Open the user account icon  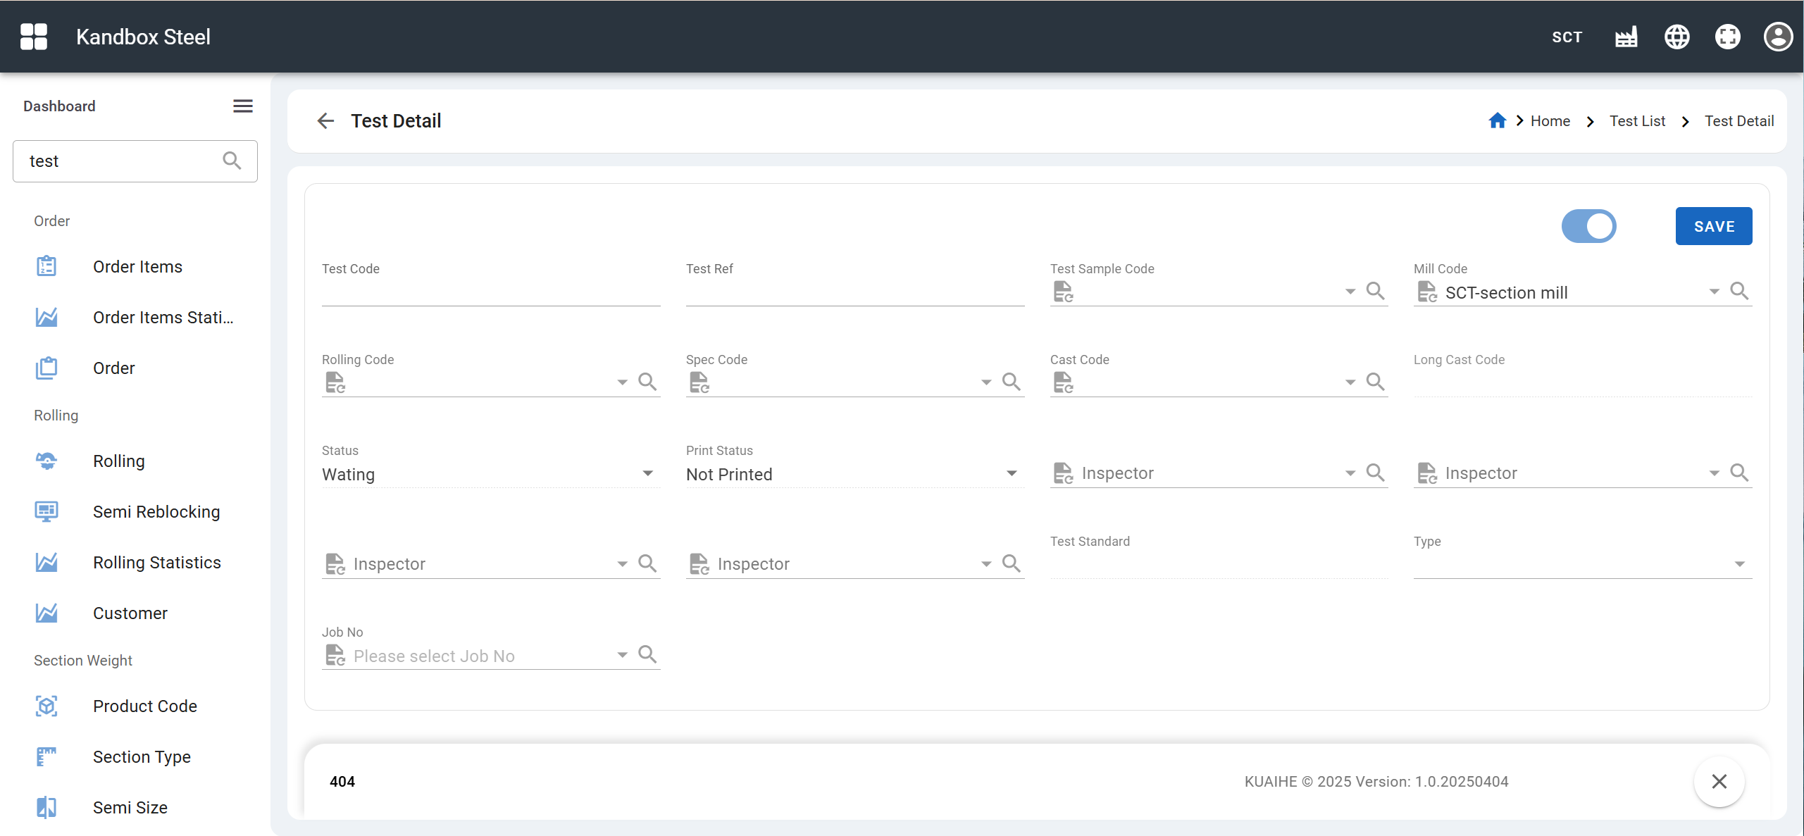pyautogui.click(x=1777, y=37)
